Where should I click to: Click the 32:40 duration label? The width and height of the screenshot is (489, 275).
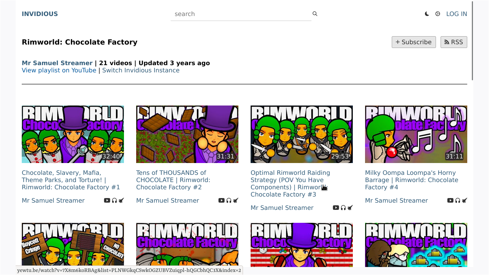[111, 157]
